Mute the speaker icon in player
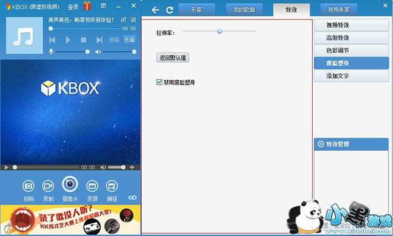Image resolution: width=393 pixels, height=236 pixels. [98, 52]
